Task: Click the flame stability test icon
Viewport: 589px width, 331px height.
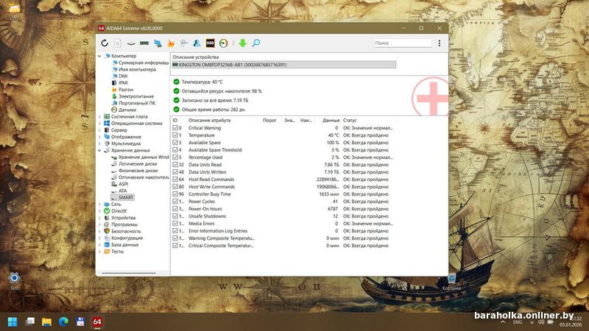Action: point(171,43)
